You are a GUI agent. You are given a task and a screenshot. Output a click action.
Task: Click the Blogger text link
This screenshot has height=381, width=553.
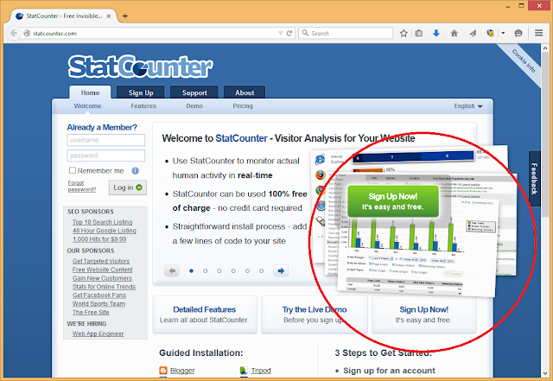[182, 371]
